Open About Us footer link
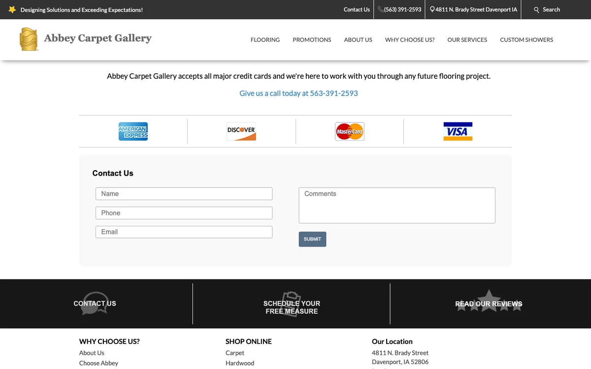This screenshot has width=591, height=369. [x=92, y=353]
